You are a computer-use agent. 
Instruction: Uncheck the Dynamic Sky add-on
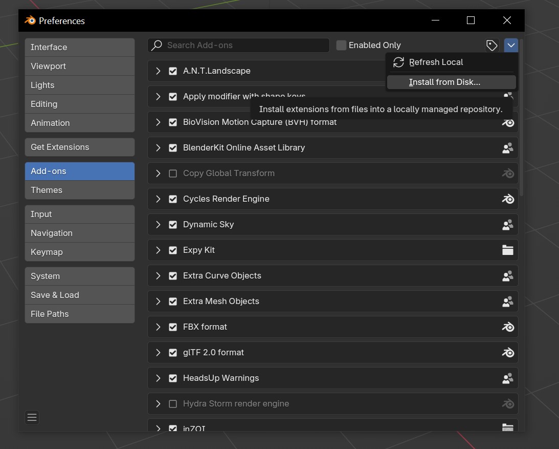[x=172, y=225]
